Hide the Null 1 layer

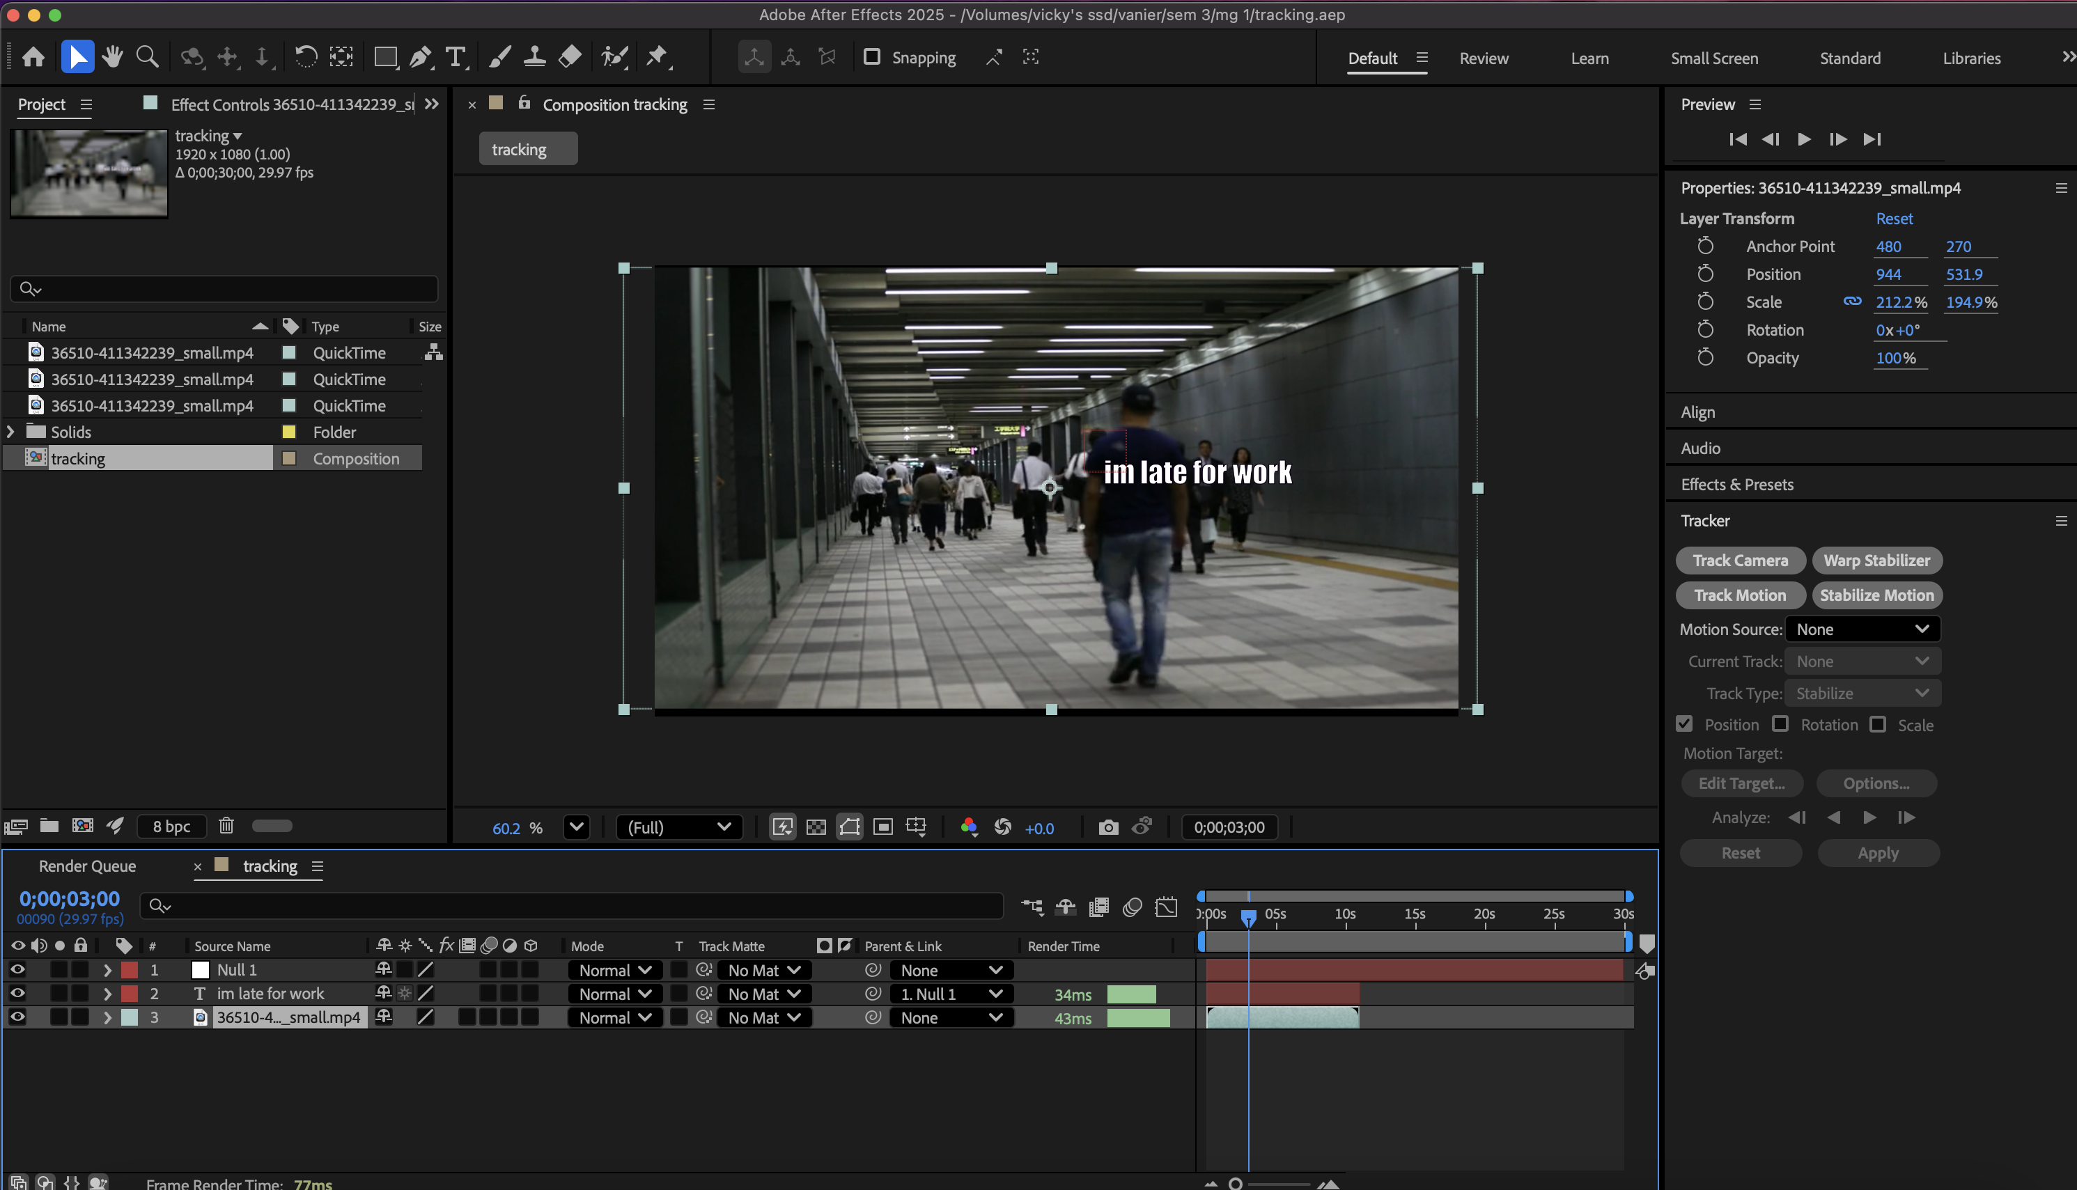(x=17, y=969)
